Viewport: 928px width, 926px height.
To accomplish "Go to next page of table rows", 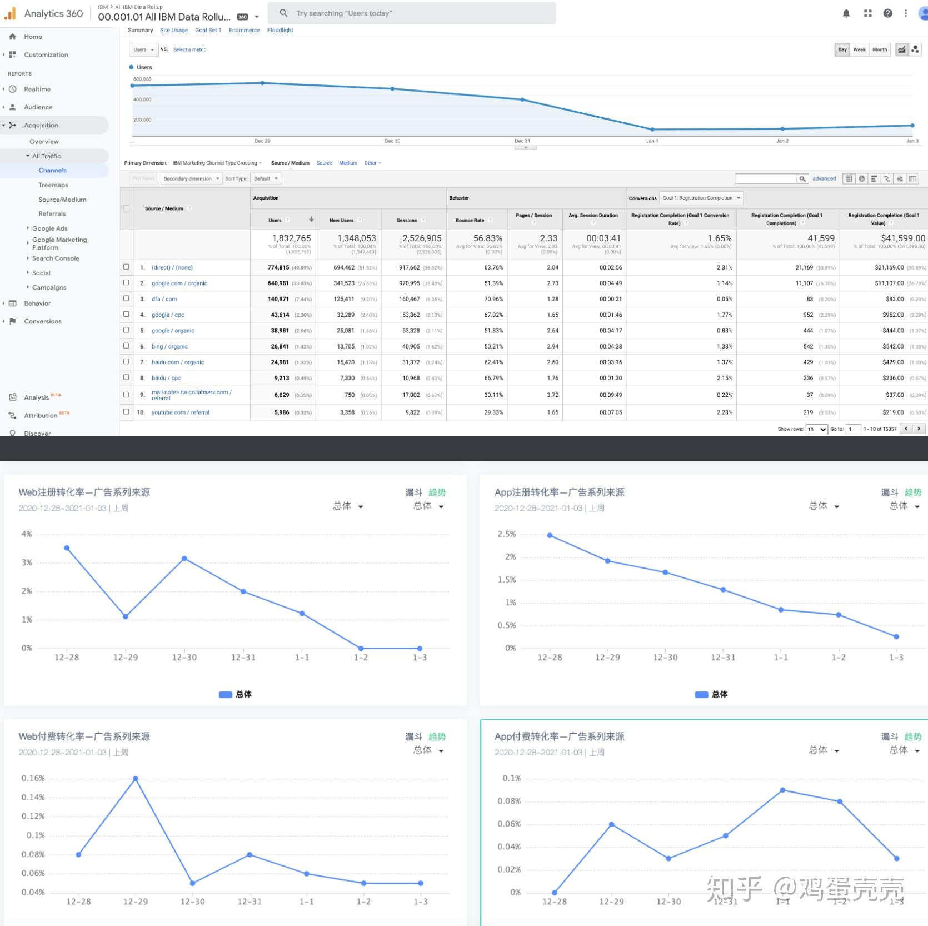I will pyautogui.click(x=919, y=429).
